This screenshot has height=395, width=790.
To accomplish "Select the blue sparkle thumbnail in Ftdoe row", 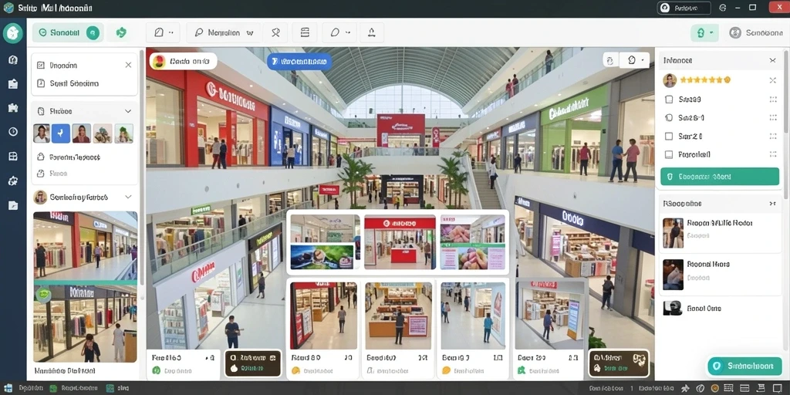I will click(60, 133).
